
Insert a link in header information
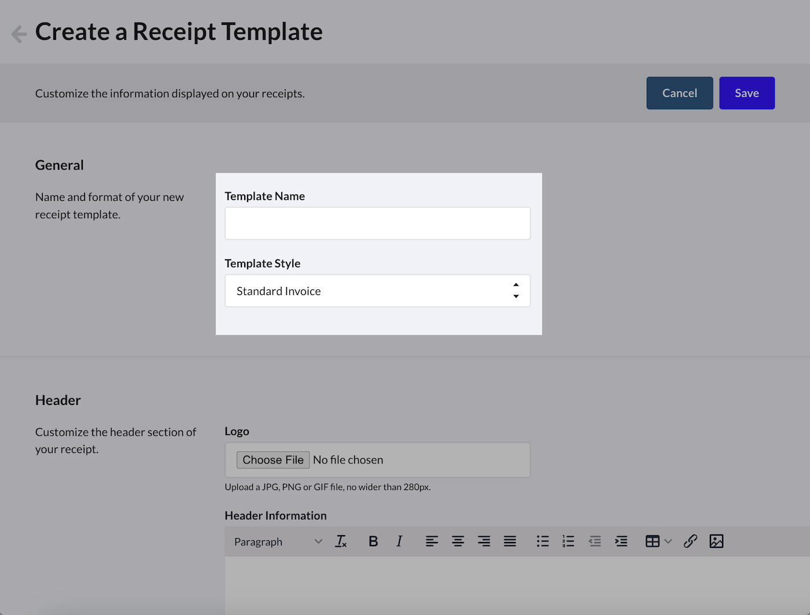(x=690, y=542)
